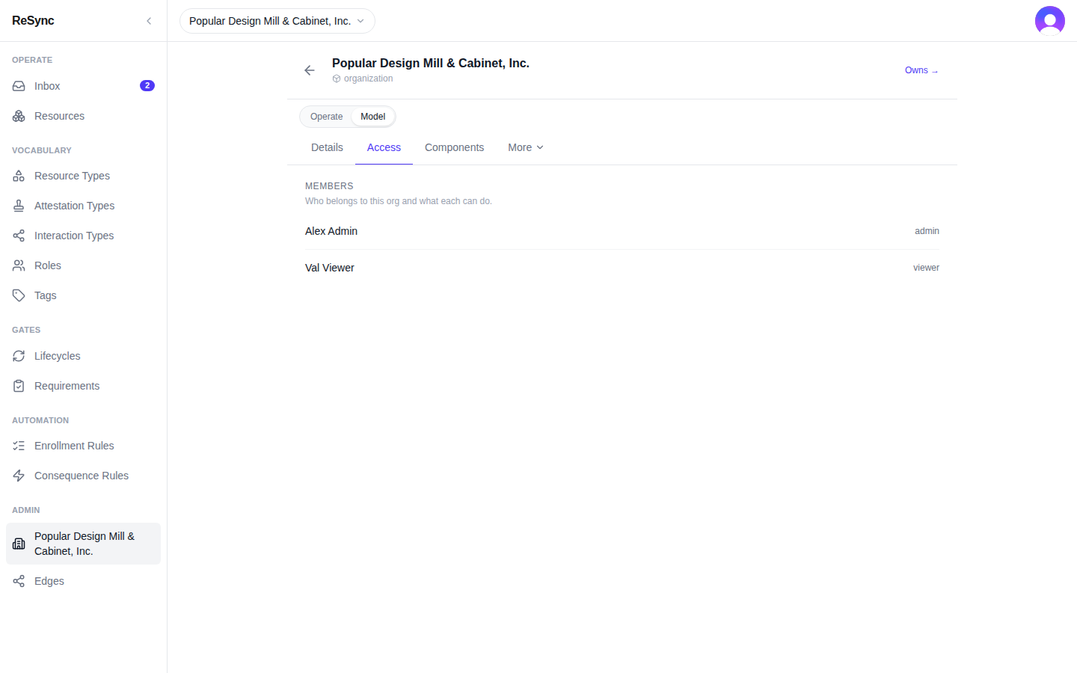Screen dimensions: 1077x673
Task: Click the ReSync logo
Action: tap(33, 21)
